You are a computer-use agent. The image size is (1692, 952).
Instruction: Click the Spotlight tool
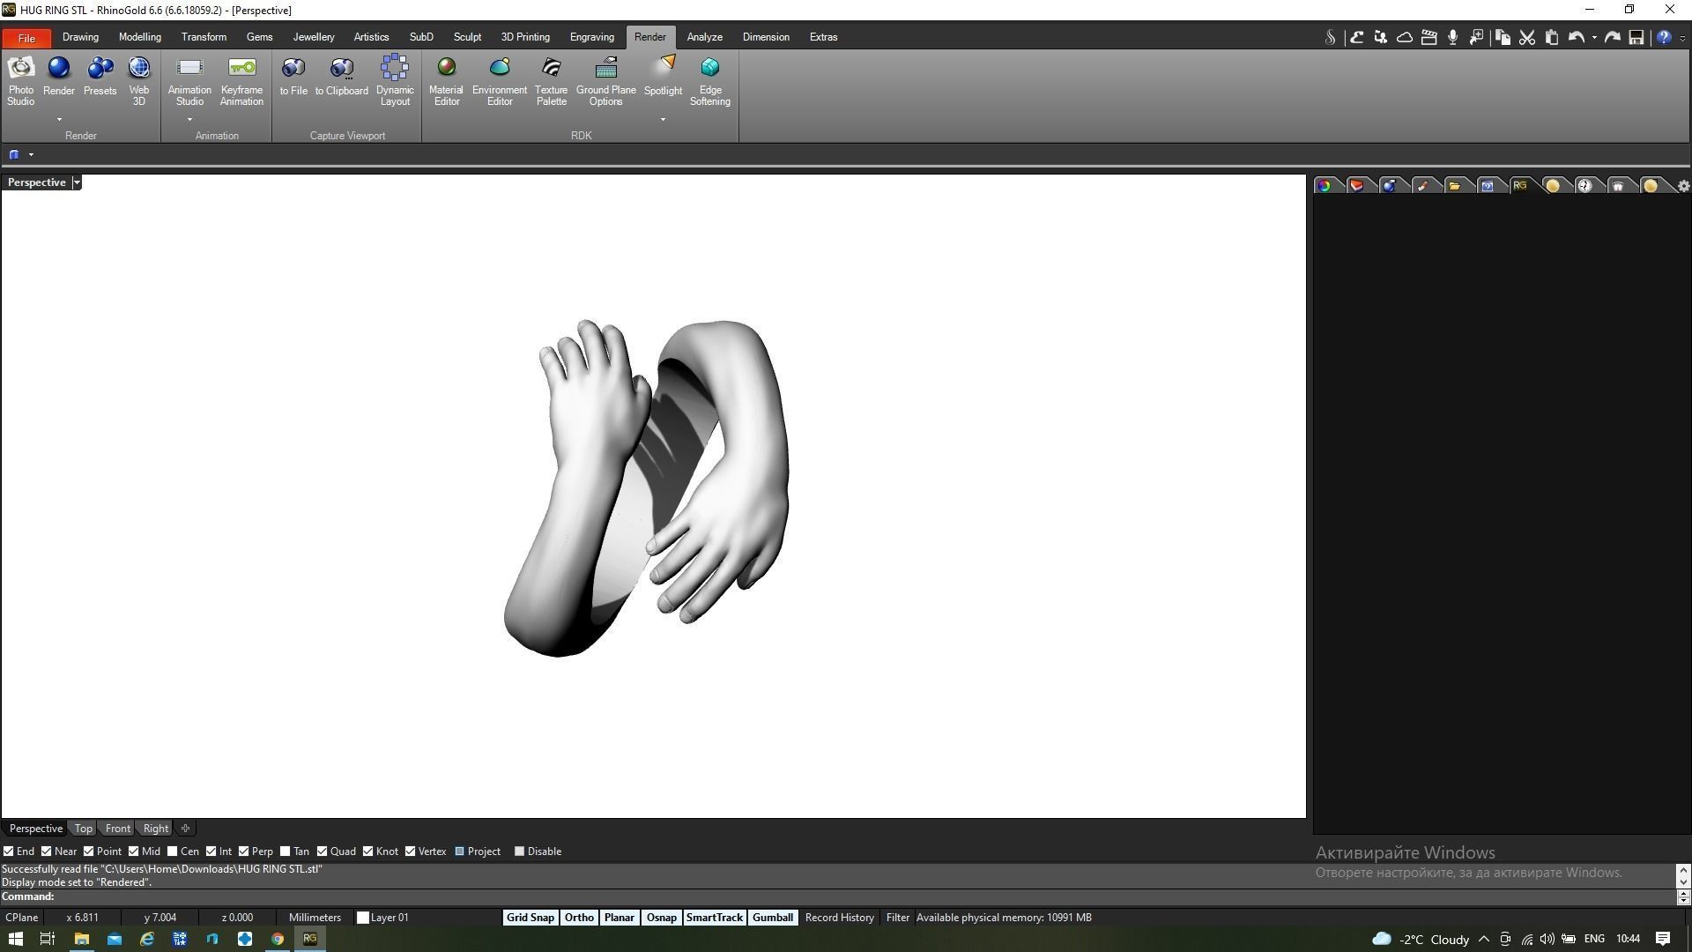[x=663, y=76]
